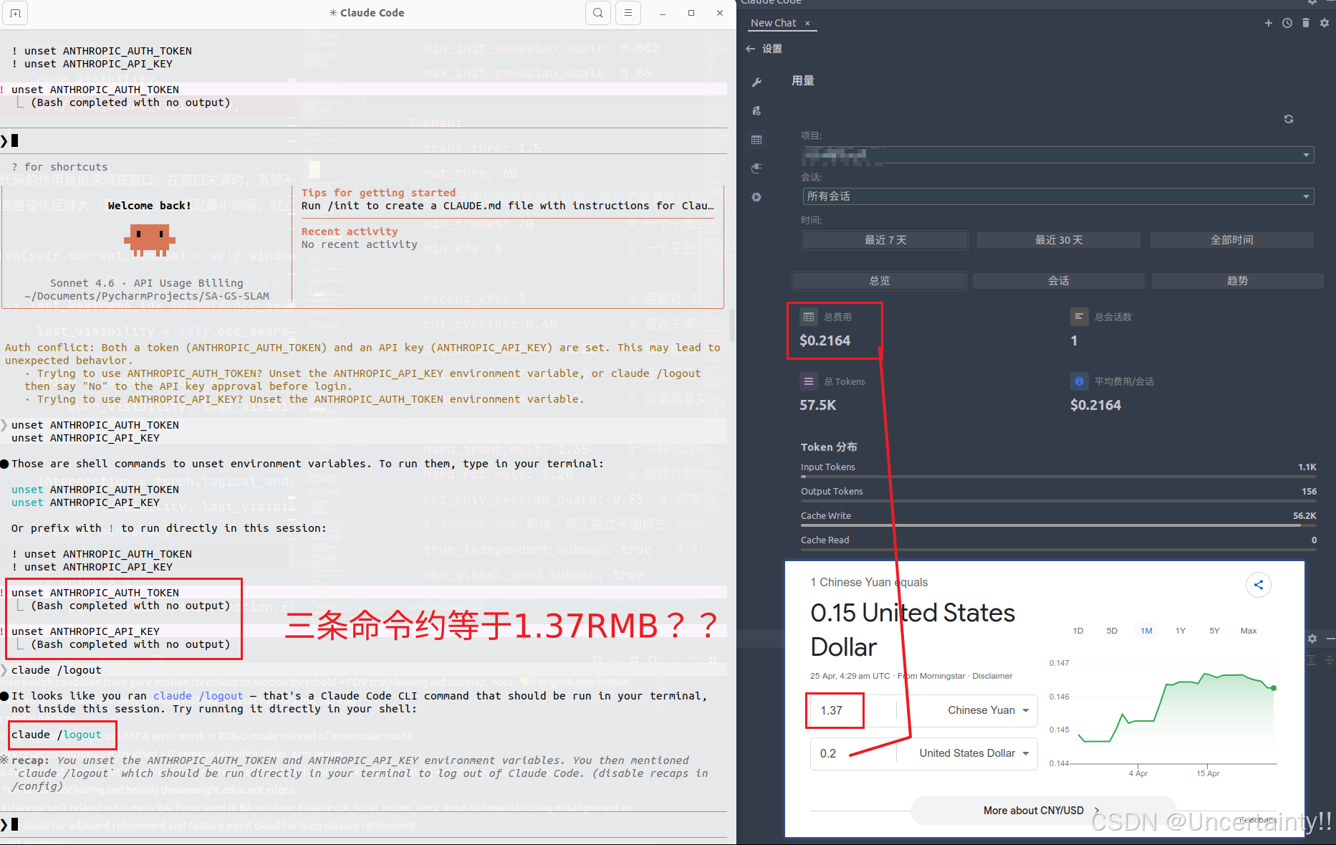Open United States Dollar currency dropdown
Screen dimensions: 1336x845
click(x=974, y=753)
